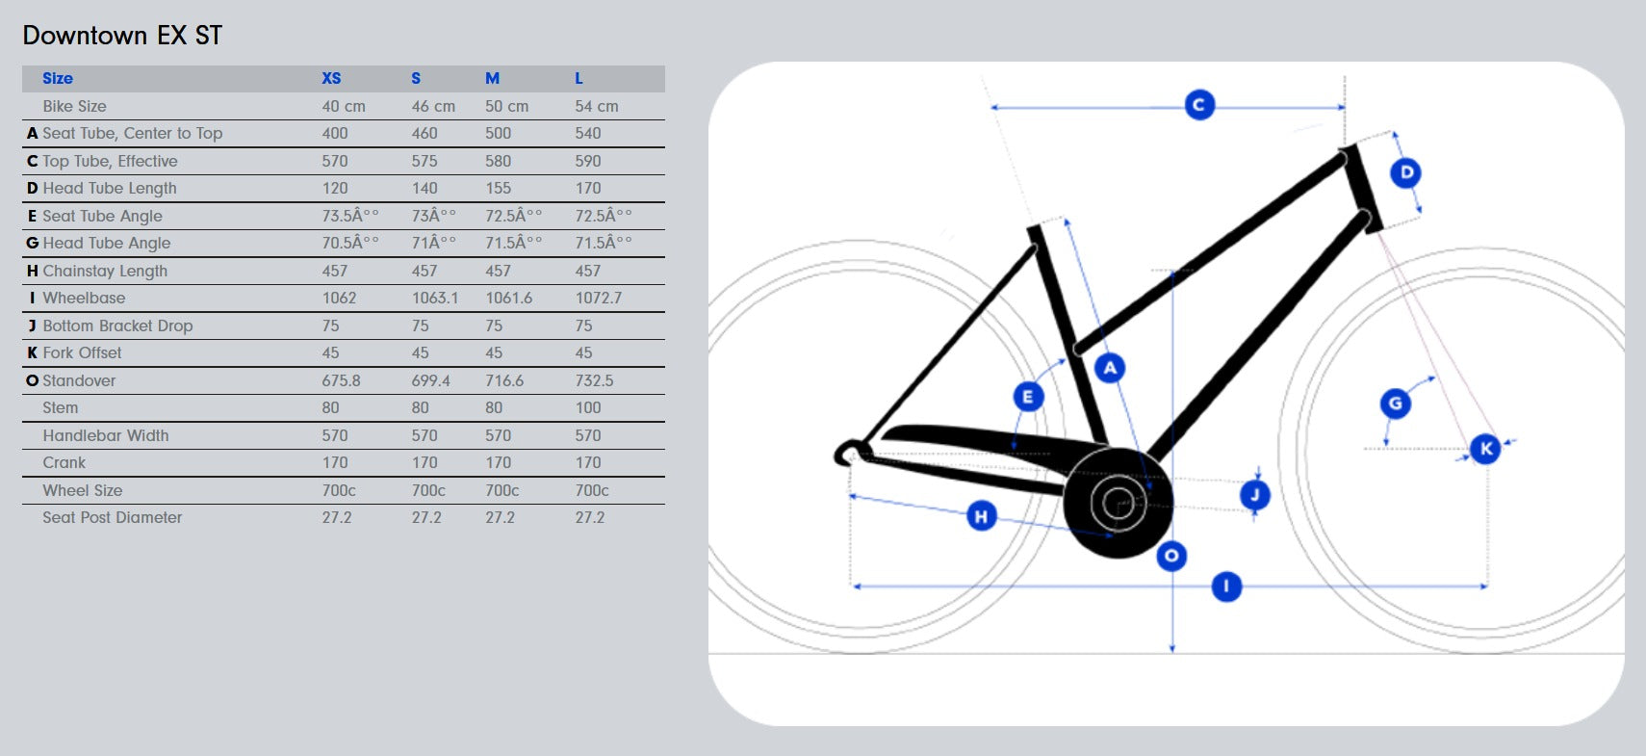Select the Wheelbase row label
The height and width of the screenshot is (756, 1646).
[x=84, y=299]
